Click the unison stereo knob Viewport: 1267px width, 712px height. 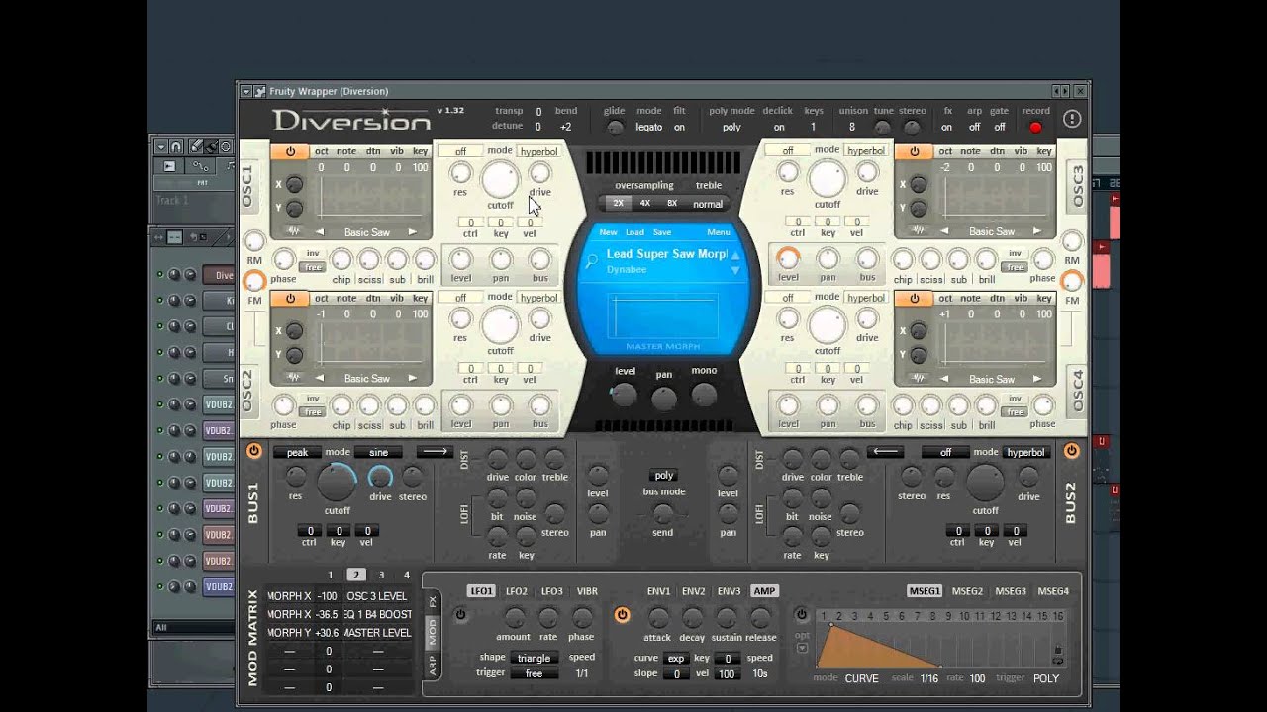[912, 128]
